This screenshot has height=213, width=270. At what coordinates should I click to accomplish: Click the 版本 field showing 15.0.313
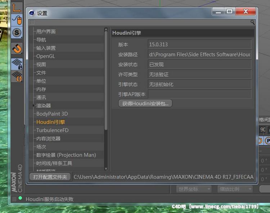click(x=199, y=44)
